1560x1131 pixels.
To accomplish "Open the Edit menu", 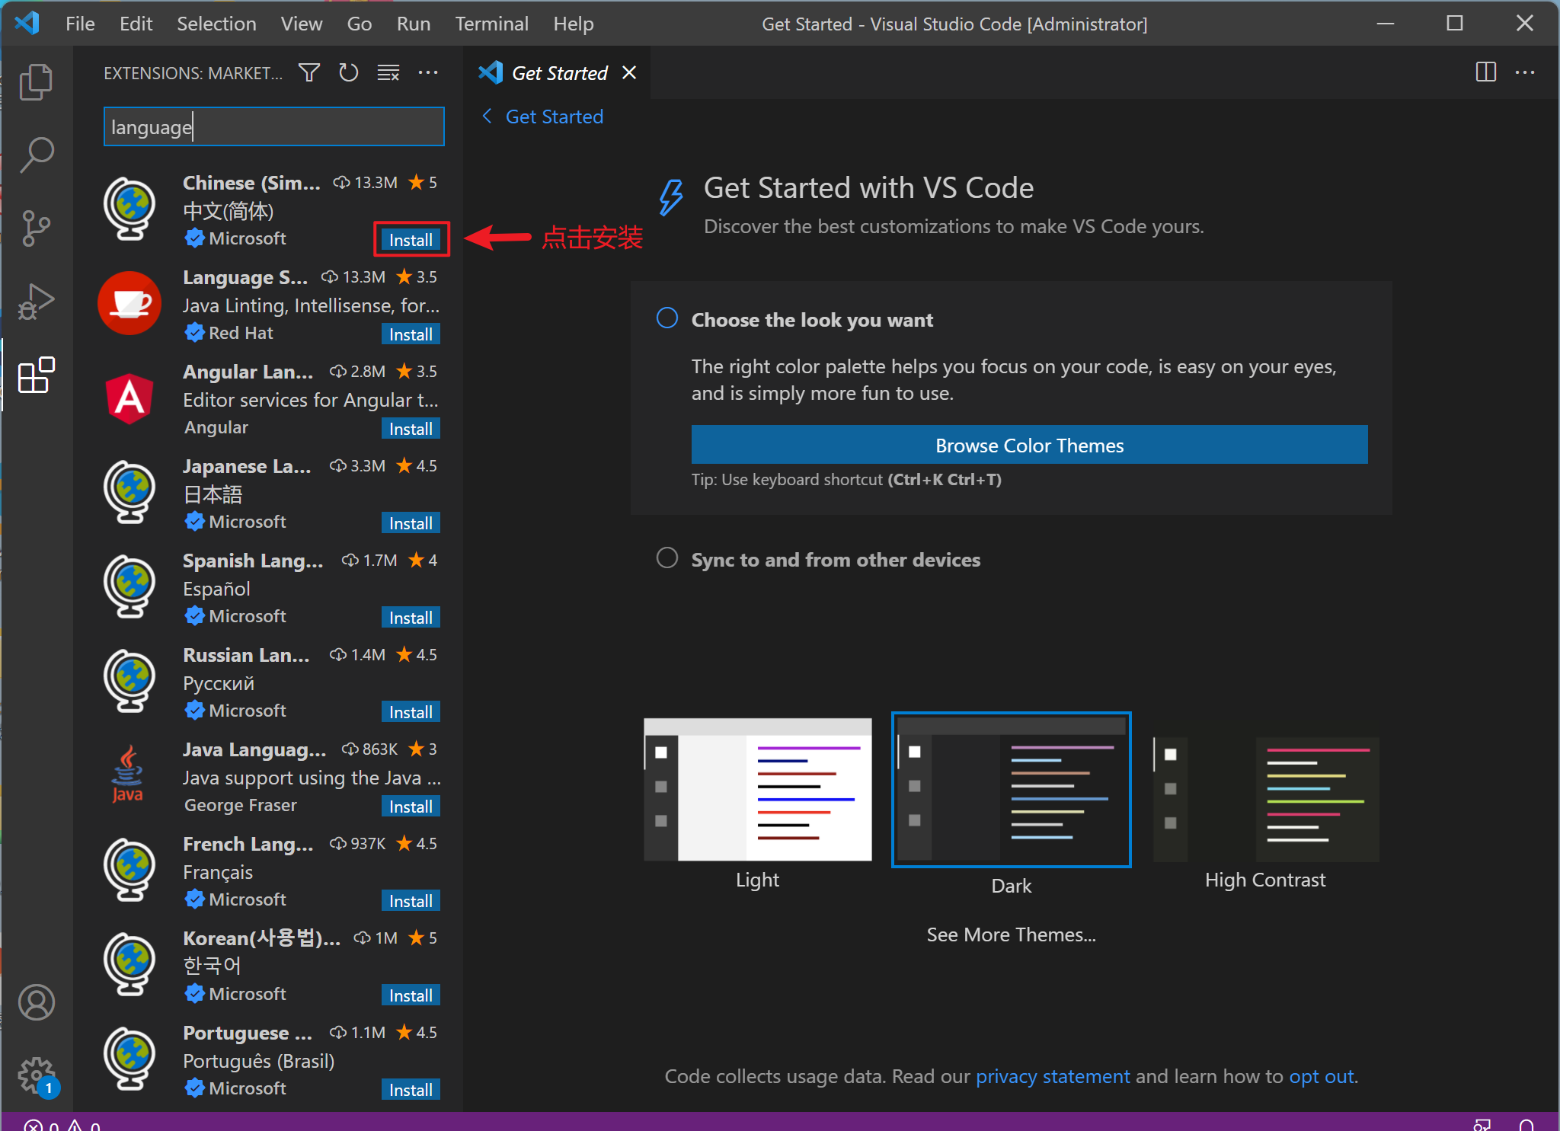I will (136, 24).
